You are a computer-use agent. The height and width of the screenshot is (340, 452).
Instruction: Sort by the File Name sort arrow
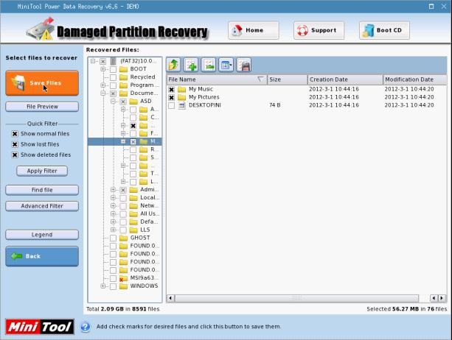(x=260, y=79)
